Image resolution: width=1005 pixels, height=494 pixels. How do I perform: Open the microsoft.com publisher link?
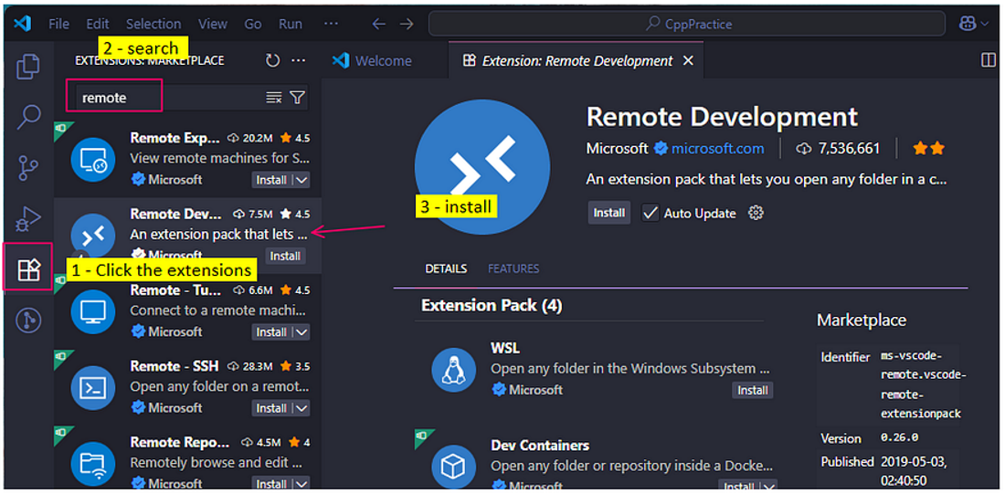pyautogui.click(x=717, y=149)
